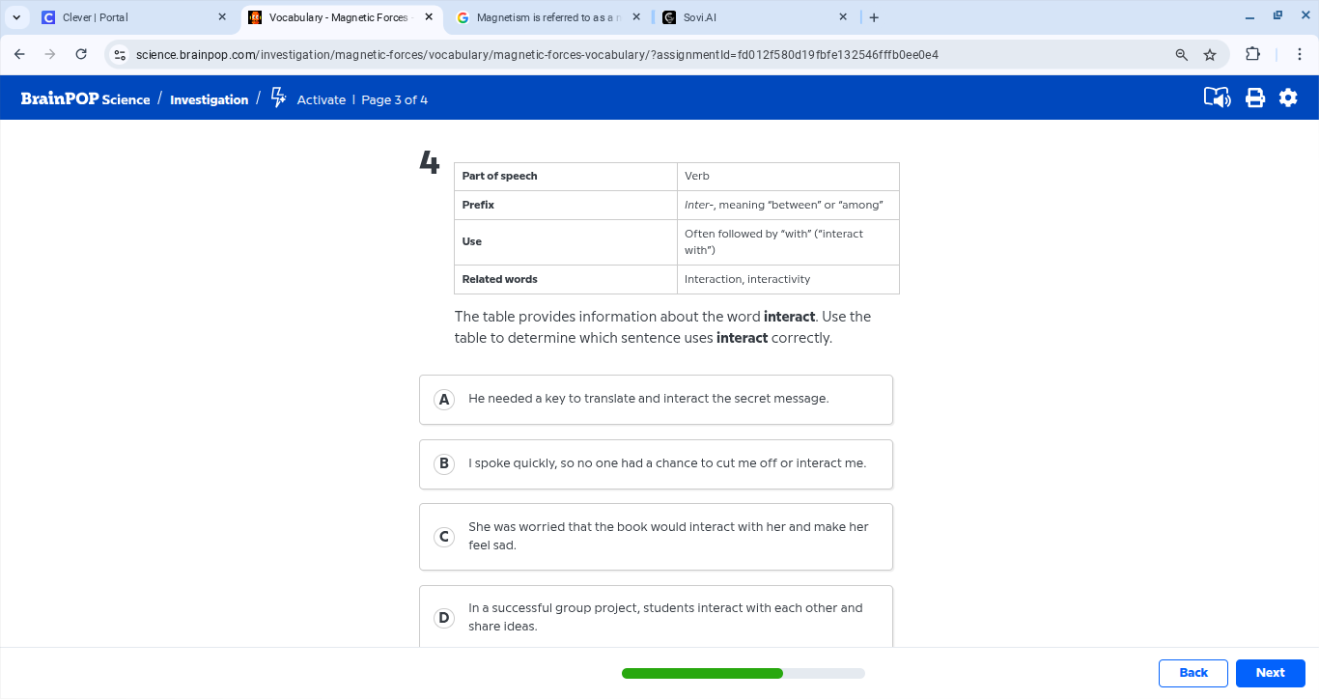This screenshot has height=699, width=1319.
Task: Click the Activate lightning bolt icon
Action: pyautogui.click(x=278, y=98)
